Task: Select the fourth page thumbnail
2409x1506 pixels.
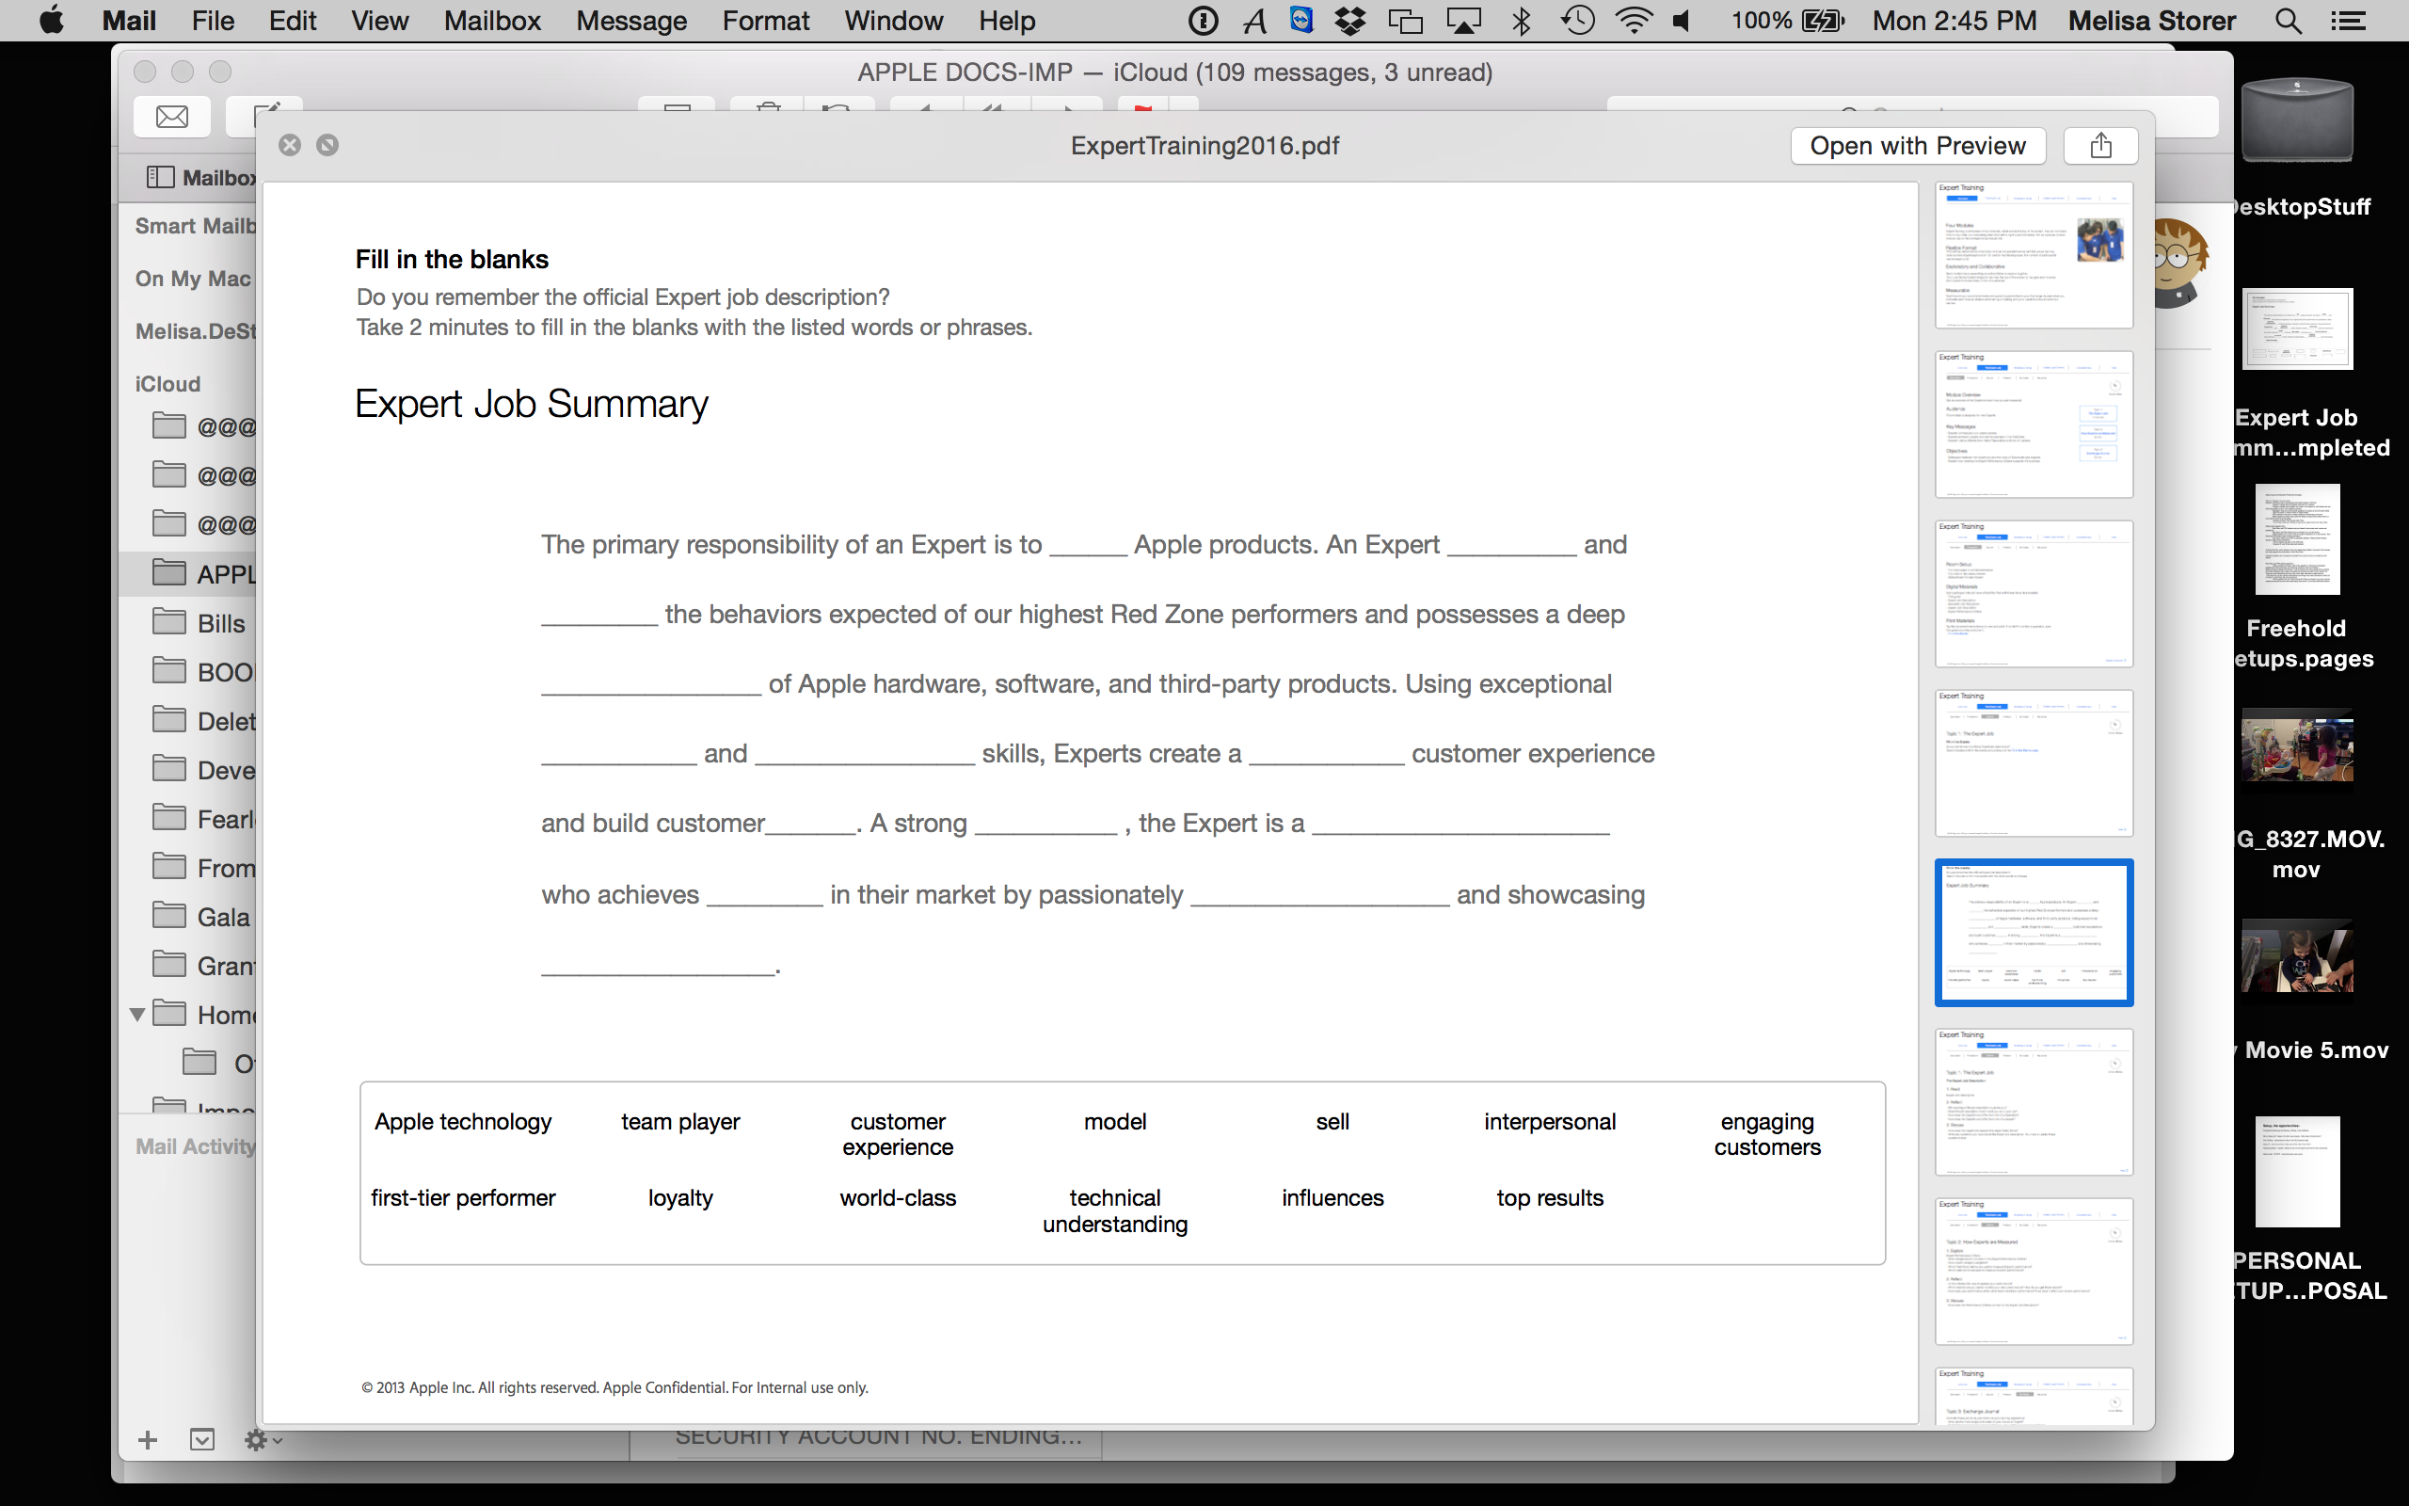Action: click(2033, 763)
